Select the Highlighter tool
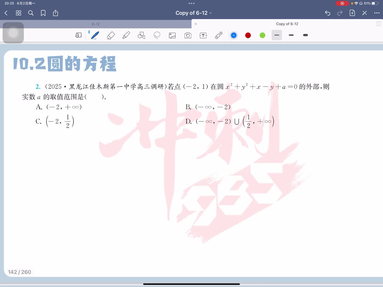The image size is (383, 287). tap(126, 35)
